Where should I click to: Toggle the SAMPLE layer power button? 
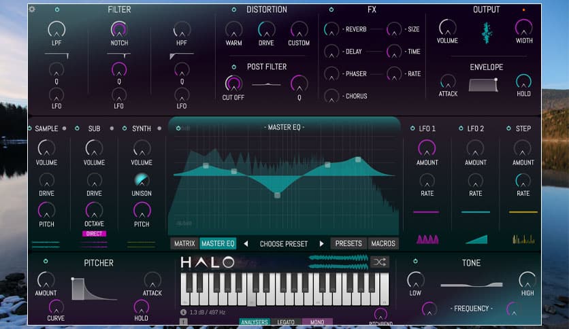click(29, 128)
